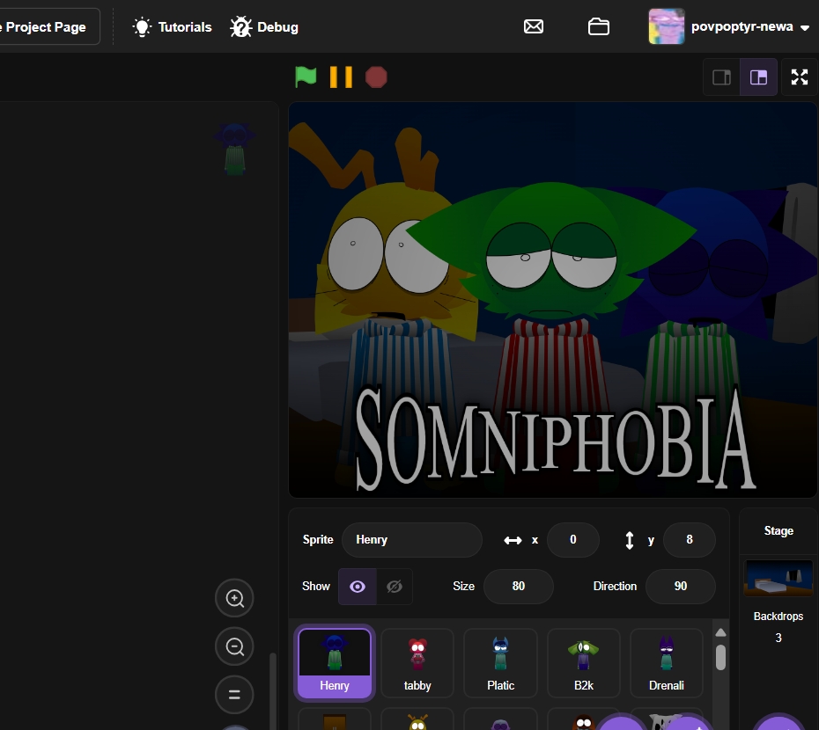Zoom in the code workspace

(234, 598)
